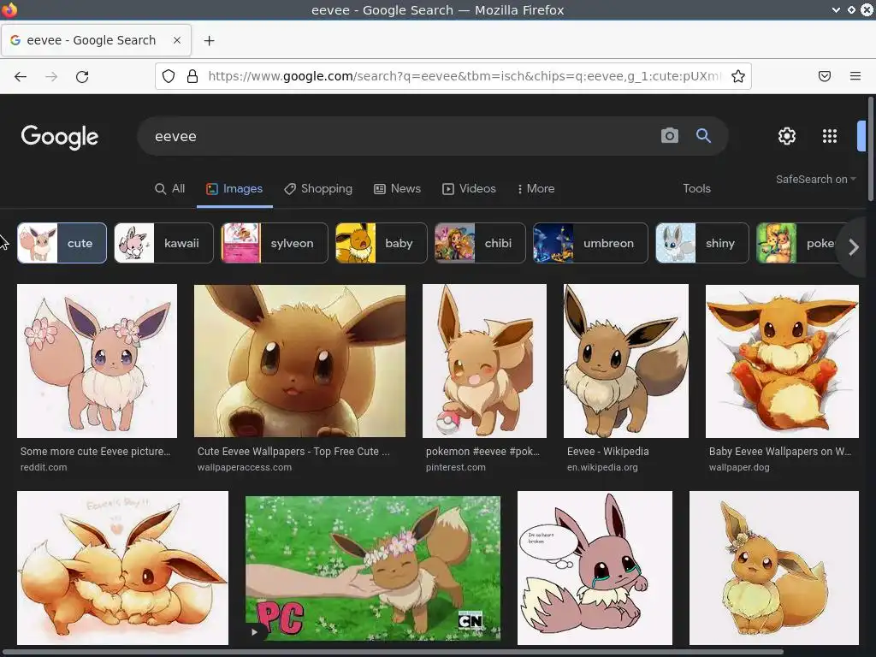Open 'Eevee - Wikipedia' link
This screenshot has width=876, height=657.
tap(608, 452)
